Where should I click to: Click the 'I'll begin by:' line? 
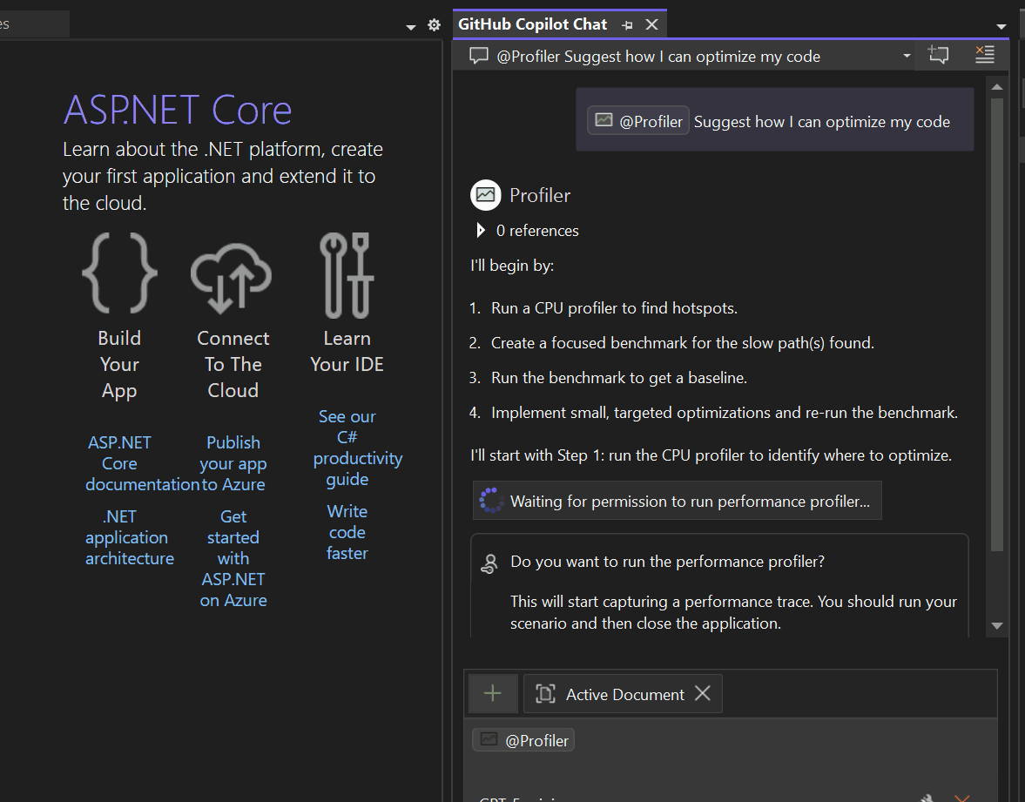512,266
